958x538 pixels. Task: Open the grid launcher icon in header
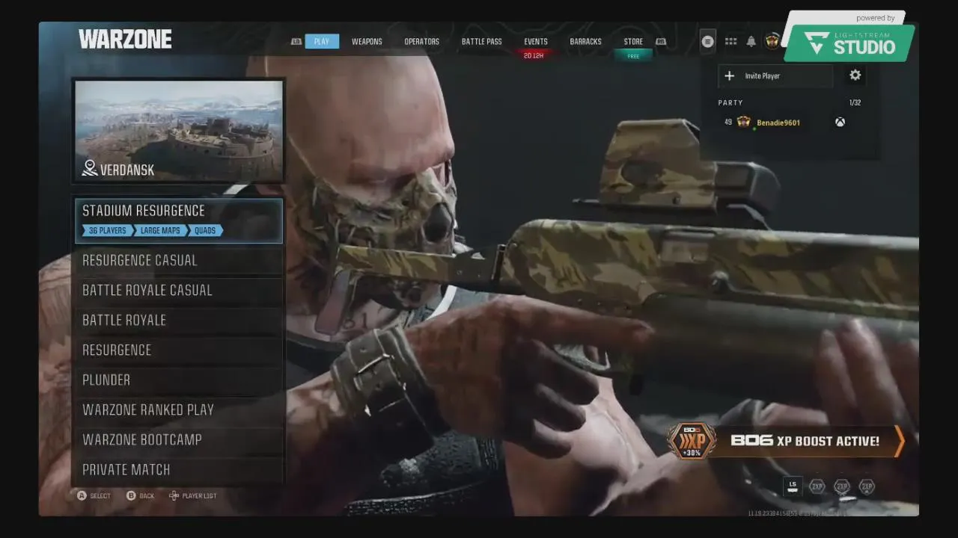[x=731, y=42]
